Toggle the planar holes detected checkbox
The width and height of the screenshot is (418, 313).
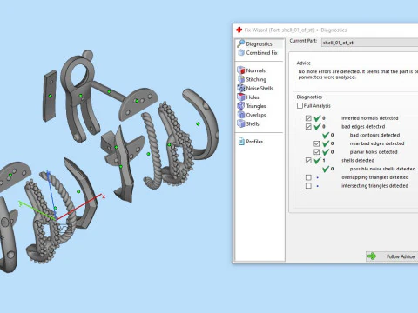click(x=317, y=152)
